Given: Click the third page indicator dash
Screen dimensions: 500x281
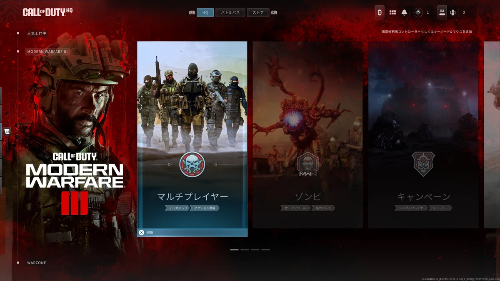Looking at the screenshot, I should click(x=255, y=250).
